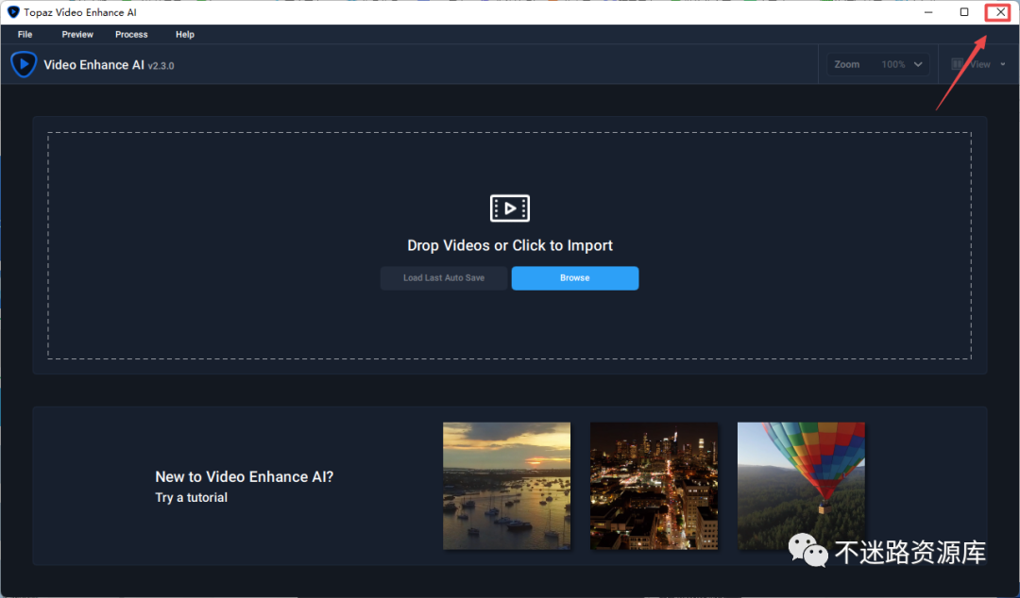Click 'New to Video Enhance AI?' heading

click(x=244, y=476)
